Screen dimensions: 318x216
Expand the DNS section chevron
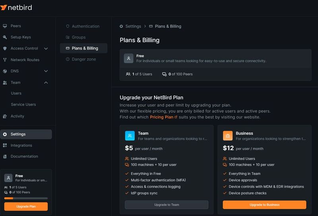46,71
